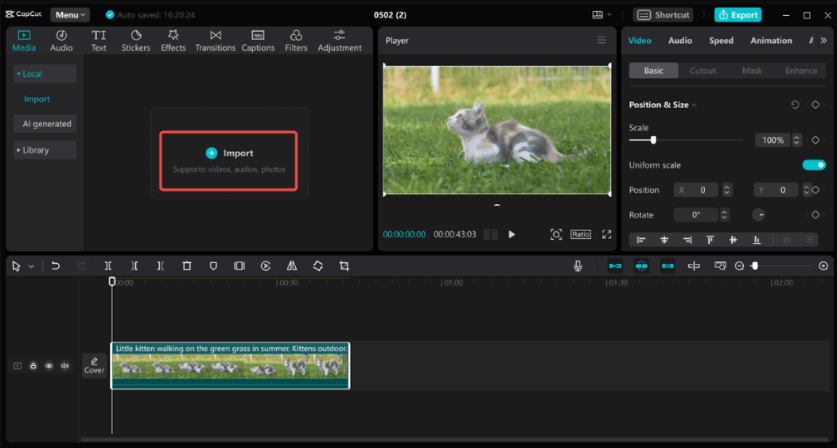The width and height of the screenshot is (837, 448).
Task: Click the Scale percentage field
Action: [x=773, y=140]
